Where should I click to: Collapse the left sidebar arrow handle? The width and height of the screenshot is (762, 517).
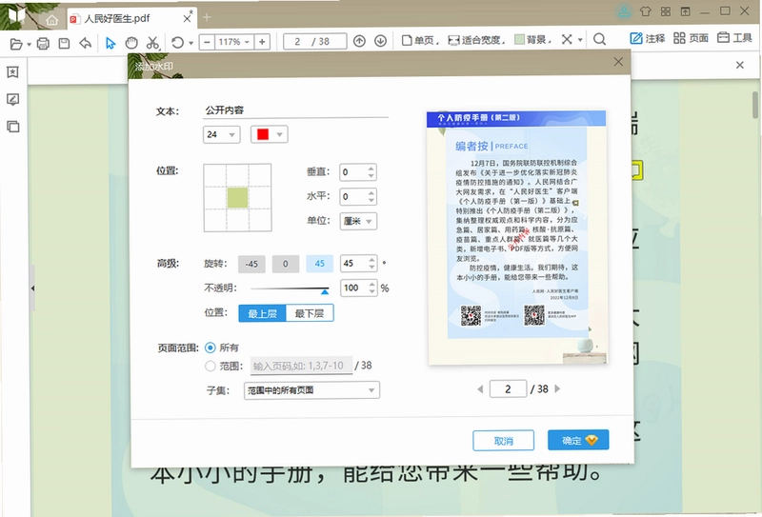pos(32,288)
